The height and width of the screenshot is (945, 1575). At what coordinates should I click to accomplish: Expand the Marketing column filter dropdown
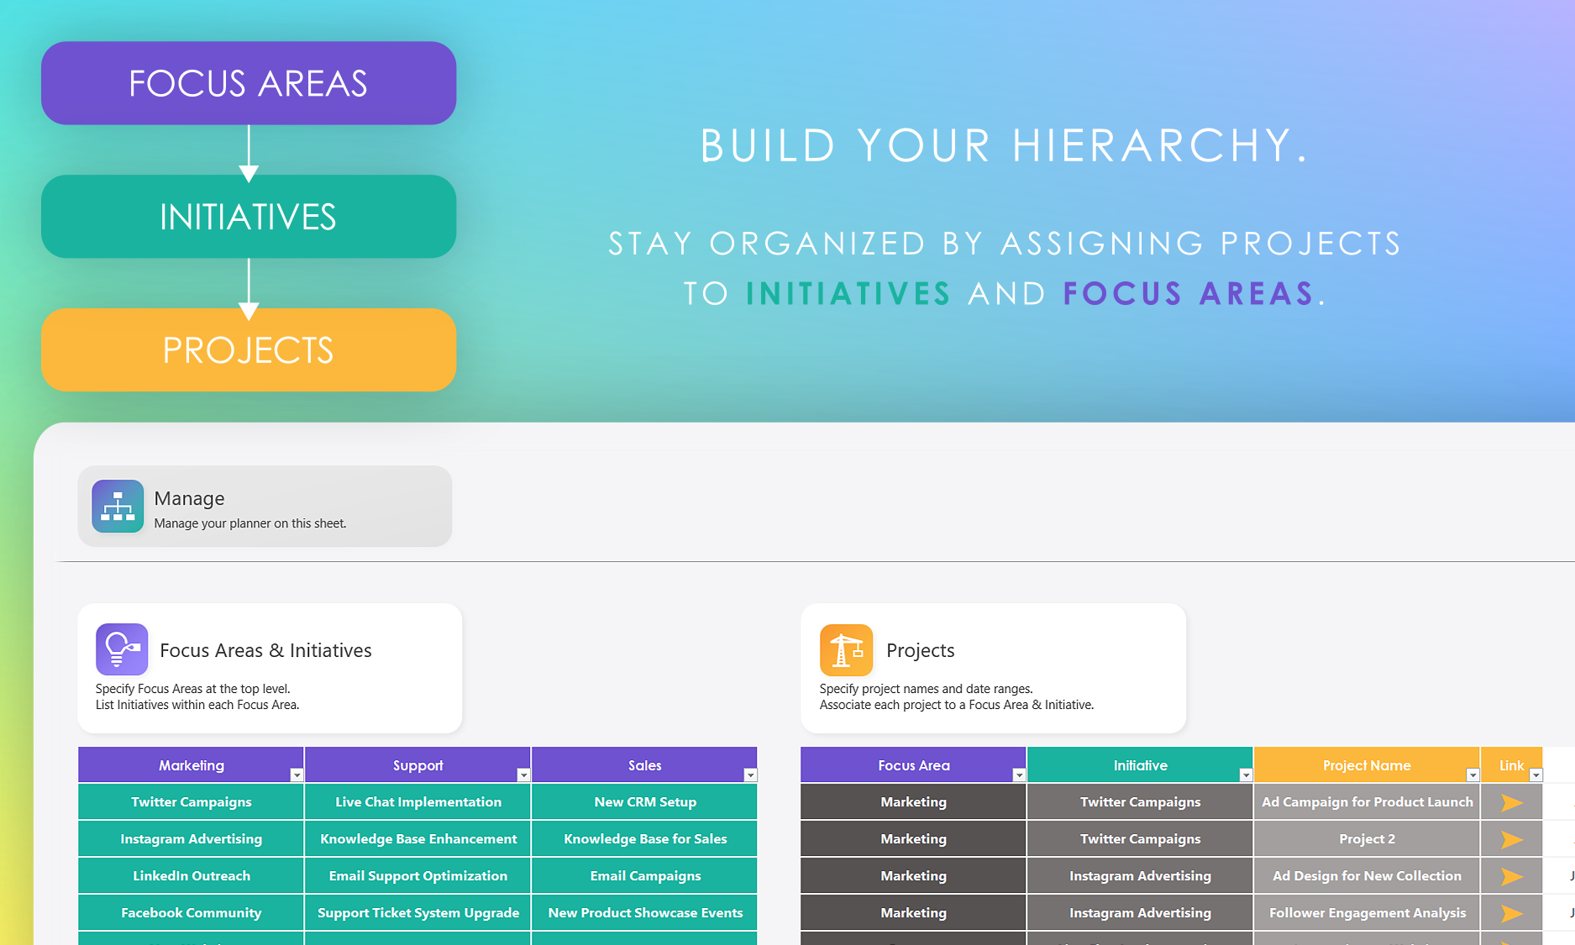pyautogui.click(x=297, y=775)
